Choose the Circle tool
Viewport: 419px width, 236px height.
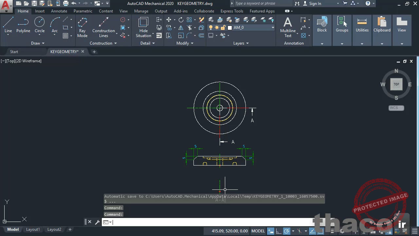tap(40, 25)
